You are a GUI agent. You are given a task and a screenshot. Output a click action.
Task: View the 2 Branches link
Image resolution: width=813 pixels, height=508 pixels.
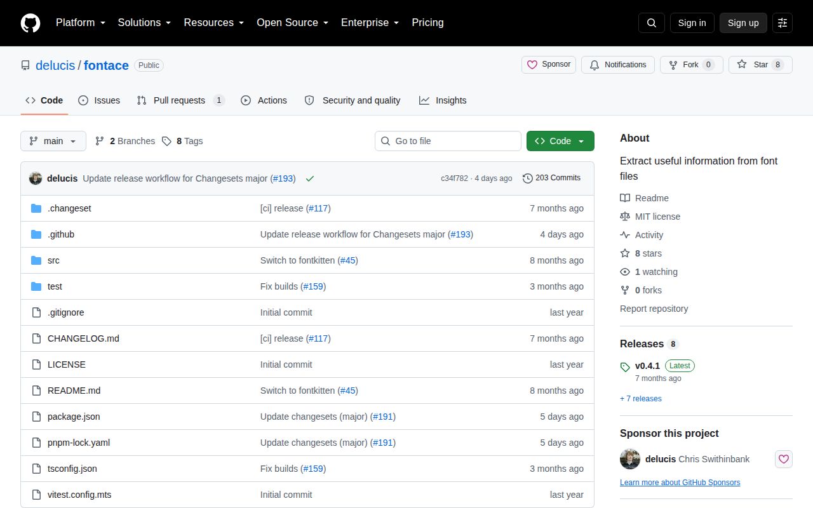tap(125, 141)
